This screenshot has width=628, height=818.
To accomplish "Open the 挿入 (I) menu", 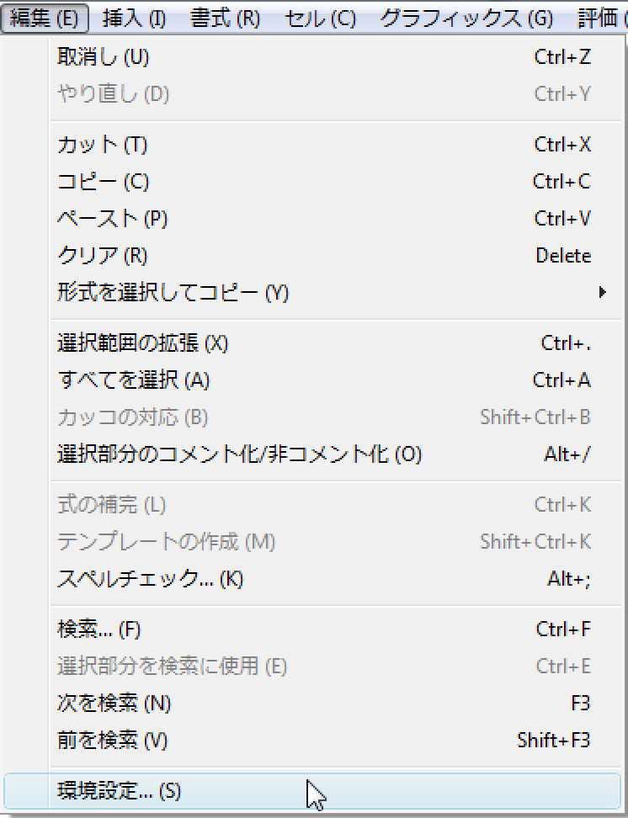I will tap(134, 19).
